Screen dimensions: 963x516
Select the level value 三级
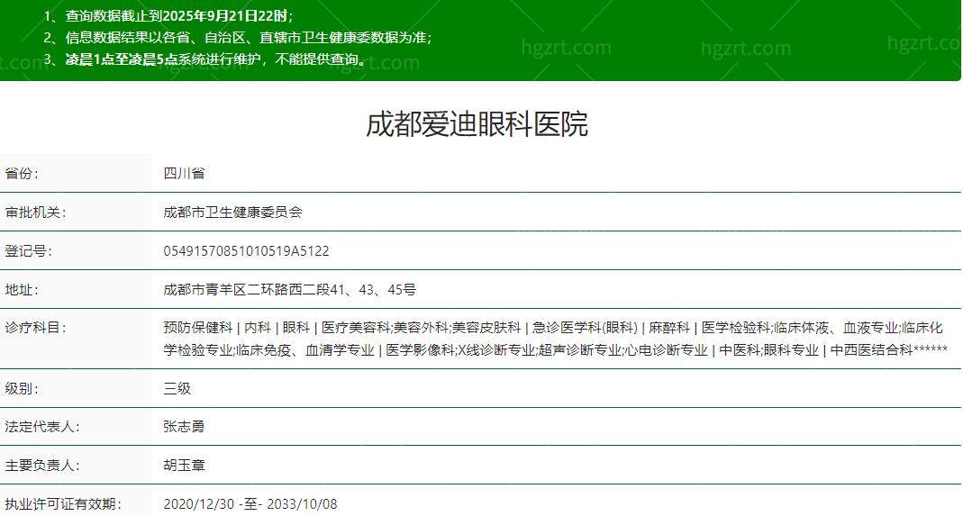177,389
